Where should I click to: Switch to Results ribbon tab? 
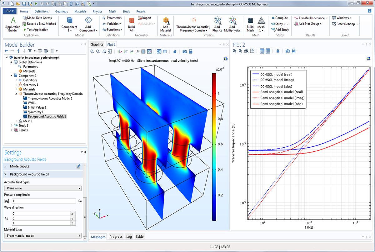tap(141, 12)
